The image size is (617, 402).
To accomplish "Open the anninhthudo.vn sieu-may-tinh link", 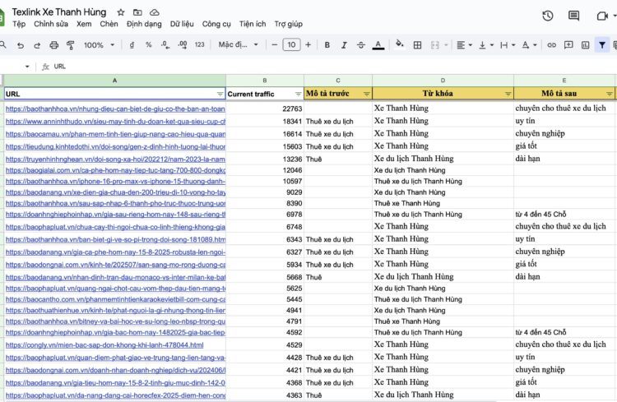I will pos(115,122).
